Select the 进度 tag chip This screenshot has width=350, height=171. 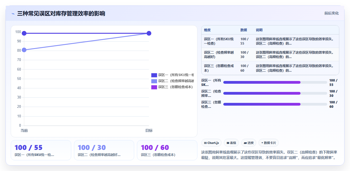(249, 143)
